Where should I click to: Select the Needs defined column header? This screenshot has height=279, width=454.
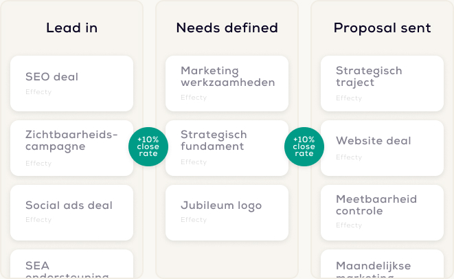click(227, 28)
